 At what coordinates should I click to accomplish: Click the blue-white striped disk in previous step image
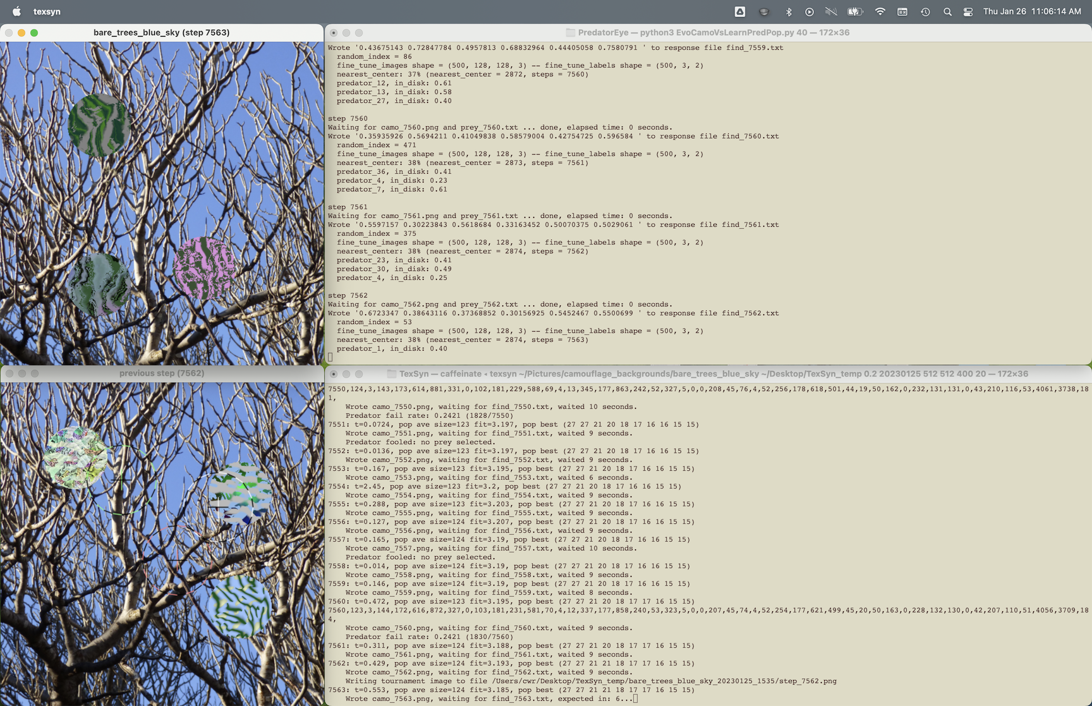(240, 493)
